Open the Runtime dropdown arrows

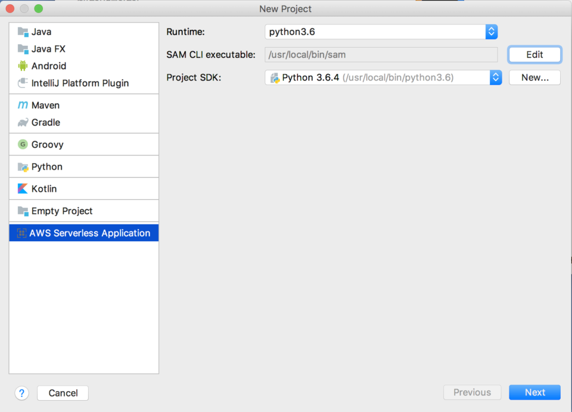tap(492, 32)
